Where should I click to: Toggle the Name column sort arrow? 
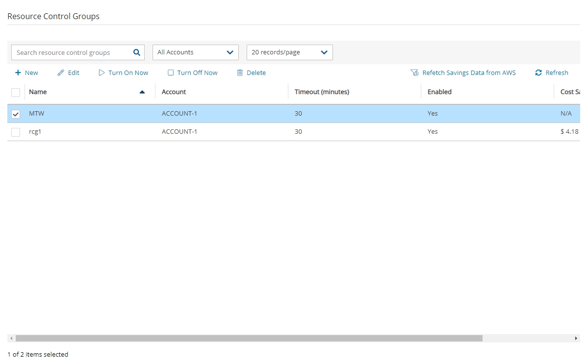(x=142, y=92)
